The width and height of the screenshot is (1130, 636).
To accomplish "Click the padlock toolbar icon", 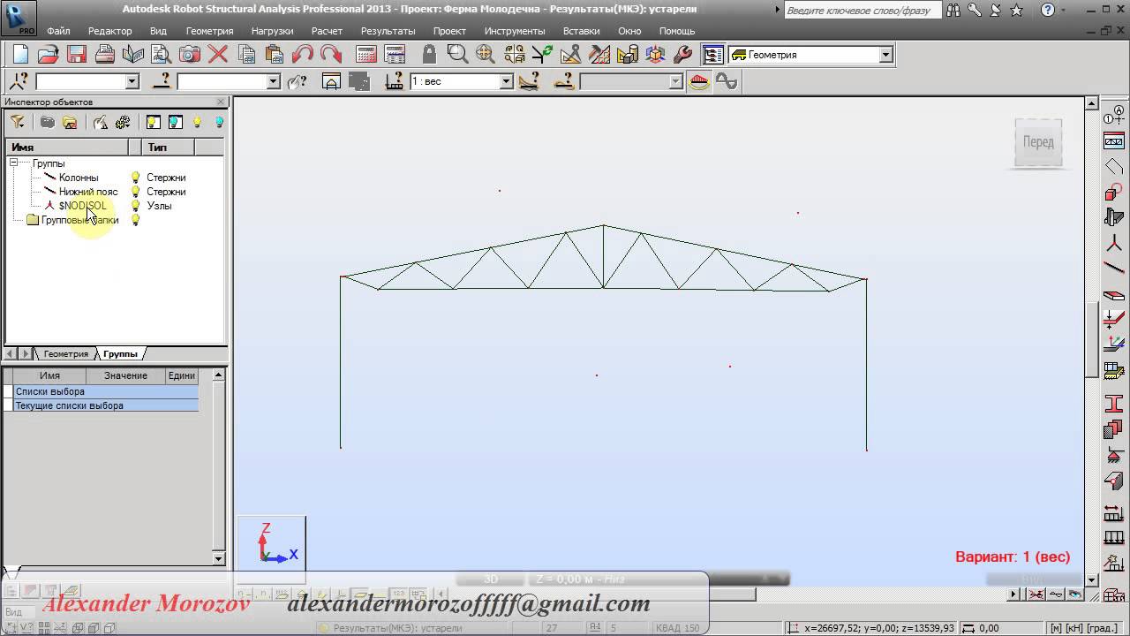I will (429, 55).
